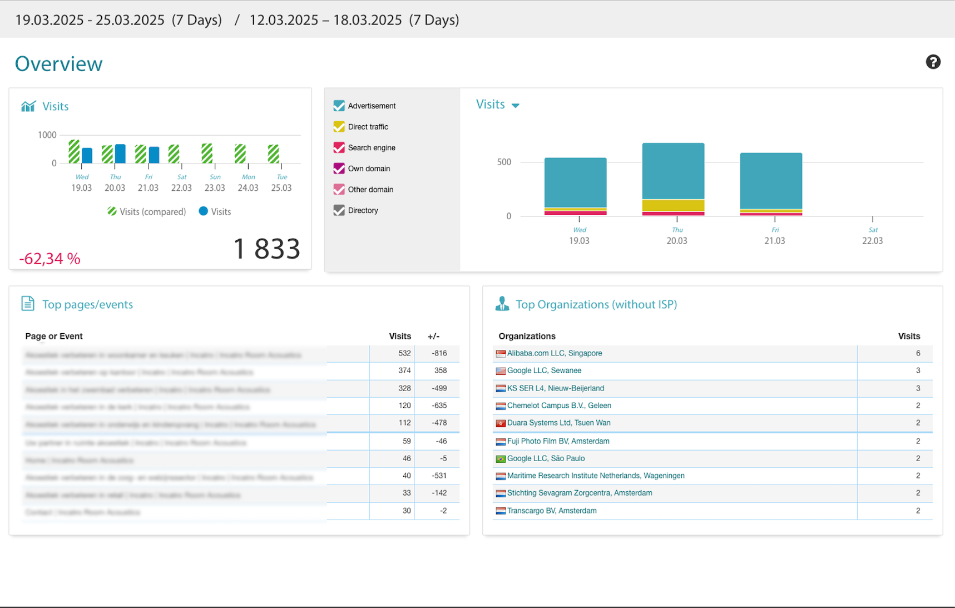Open Transcargo BV, Amsterdam link
Image resolution: width=955 pixels, height=608 pixels.
552,511
